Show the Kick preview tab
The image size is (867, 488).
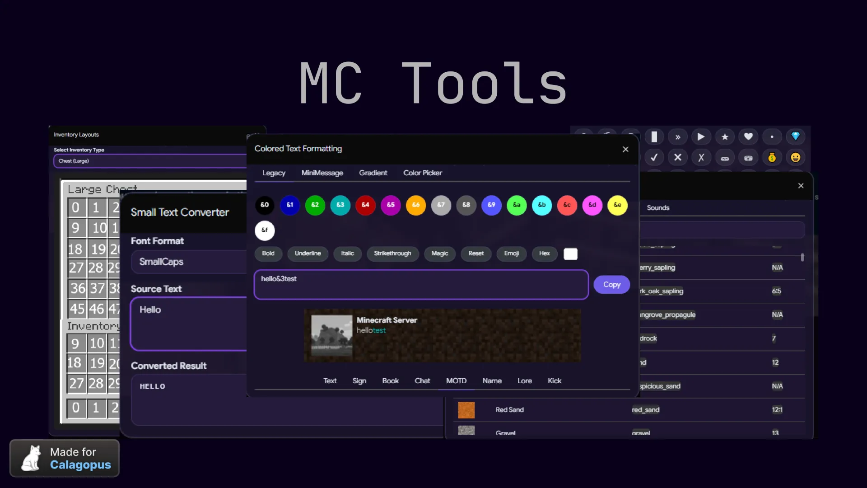click(555, 381)
